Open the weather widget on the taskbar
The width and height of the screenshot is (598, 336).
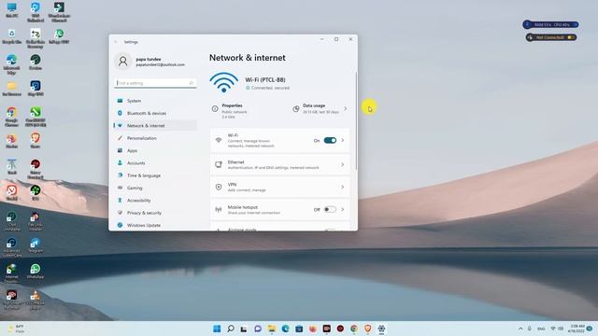(x=16, y=329)
